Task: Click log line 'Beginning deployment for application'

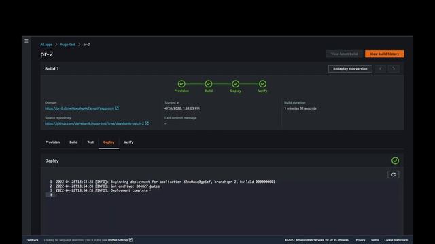Action: (165, 182)
